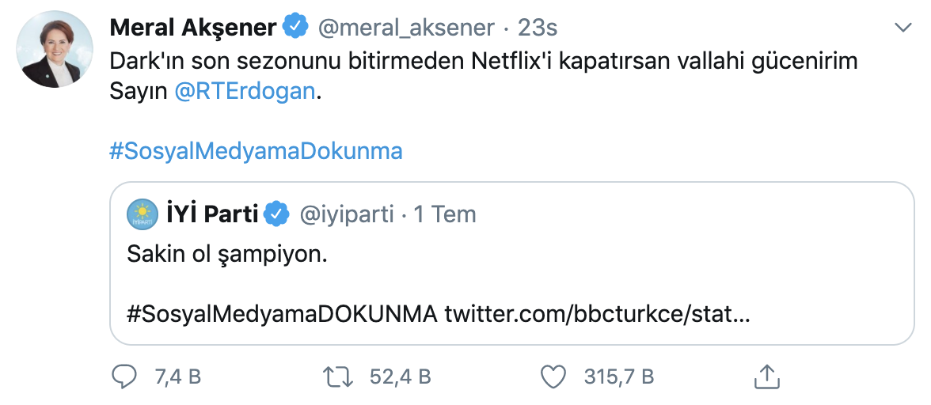The height and width of the screenshot is (405, 931).
Task: Click the reply speech bubble icon
Action: pos(124,377)
